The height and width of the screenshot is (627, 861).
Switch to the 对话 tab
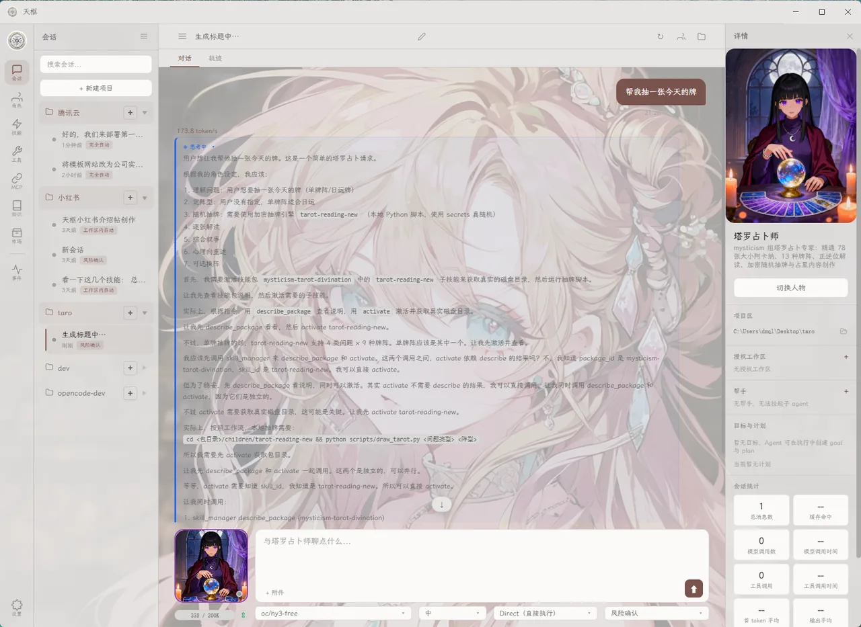point(185,58)
